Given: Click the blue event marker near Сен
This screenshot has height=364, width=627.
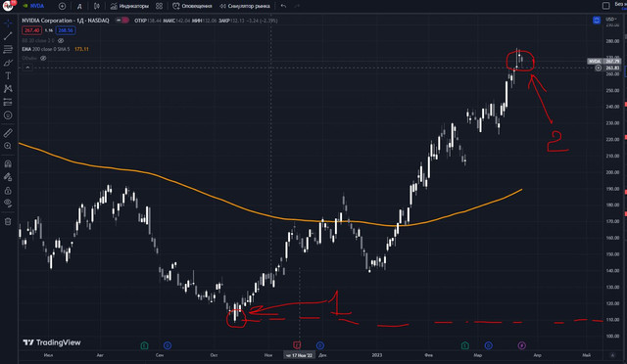Looking at the screenshot, I should tap(168, 345).
